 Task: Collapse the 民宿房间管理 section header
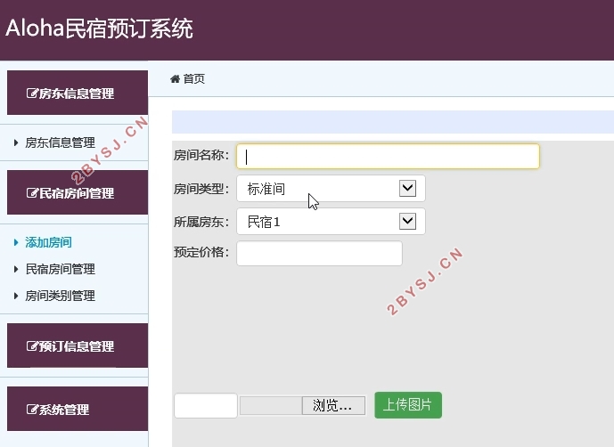pos(77,193)
